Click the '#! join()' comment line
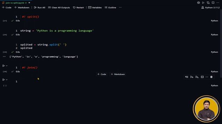This screenshot has width=222, height=124. (30, 68)
